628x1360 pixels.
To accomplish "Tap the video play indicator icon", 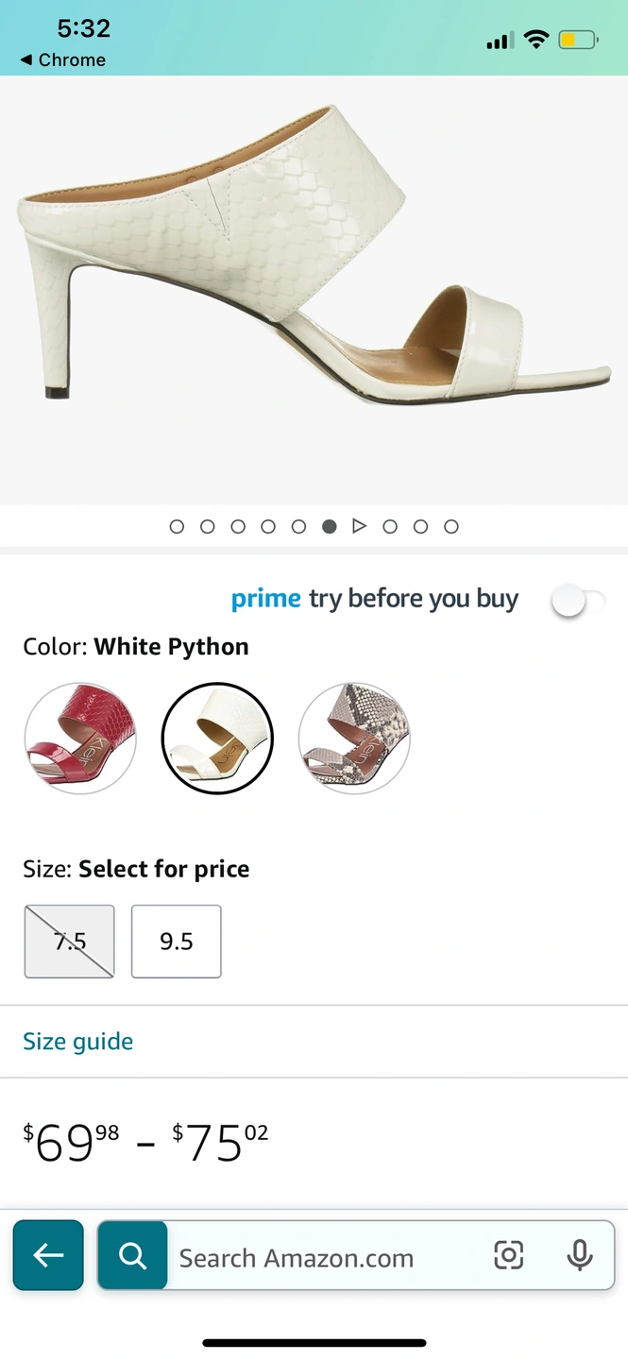I will click(359, 526).
